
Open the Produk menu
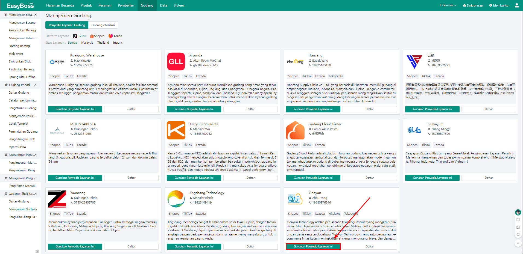pyautogui.click(x=86, y=5)
